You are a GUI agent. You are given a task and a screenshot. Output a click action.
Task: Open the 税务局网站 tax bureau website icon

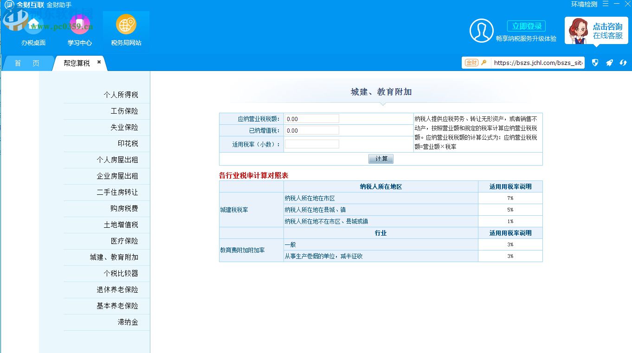pos(126,28)
